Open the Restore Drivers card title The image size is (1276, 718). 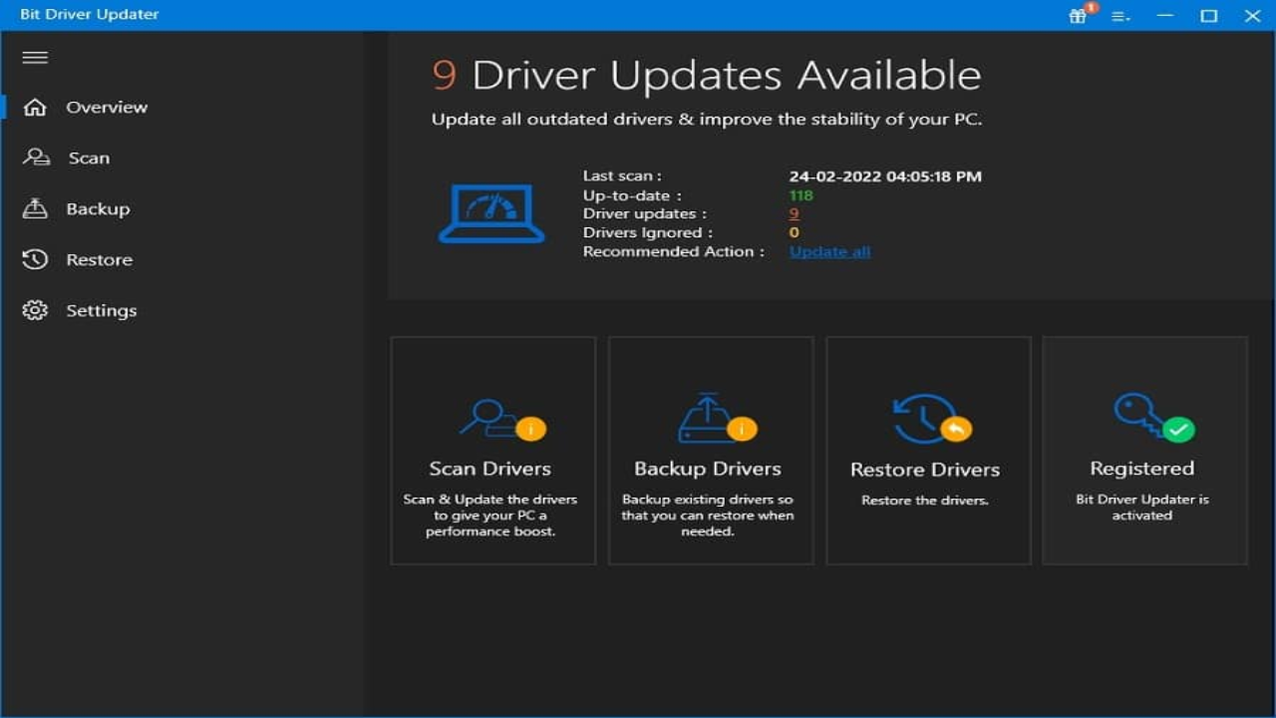[925, 470]
